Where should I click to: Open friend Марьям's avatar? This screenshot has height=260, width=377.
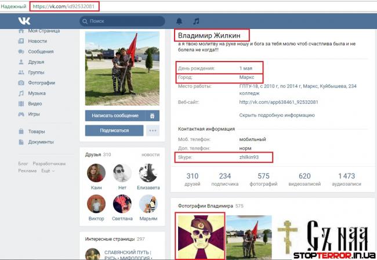point(148,204)
